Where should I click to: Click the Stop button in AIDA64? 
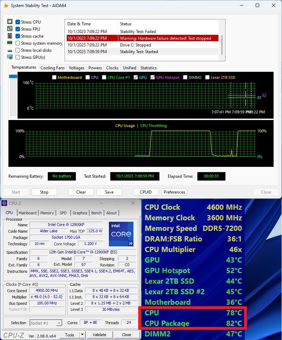(x=44, y=192)
